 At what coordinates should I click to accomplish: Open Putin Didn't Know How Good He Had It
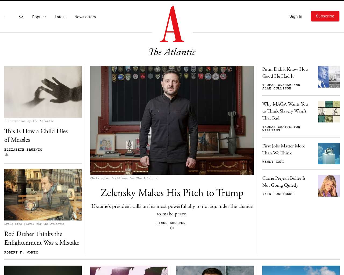(x=285, y=73)
